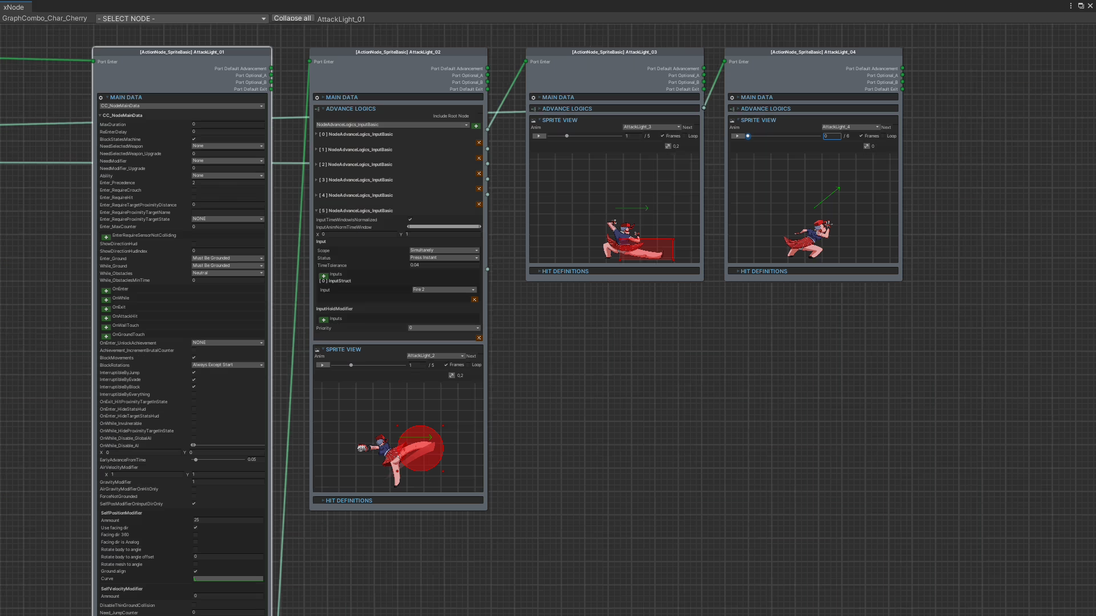1096x616 pixels.
Task: Click green add button beside NodeAdvanceLogics_InputBasic dropdown
Action: click(476, 126)
